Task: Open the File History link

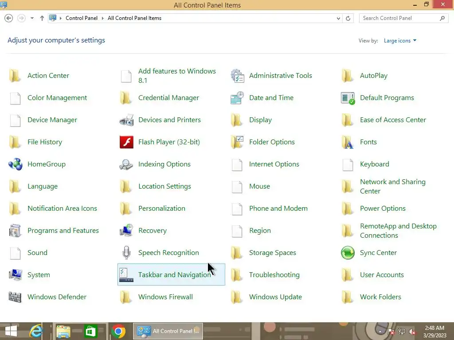Action: point(45,142)
